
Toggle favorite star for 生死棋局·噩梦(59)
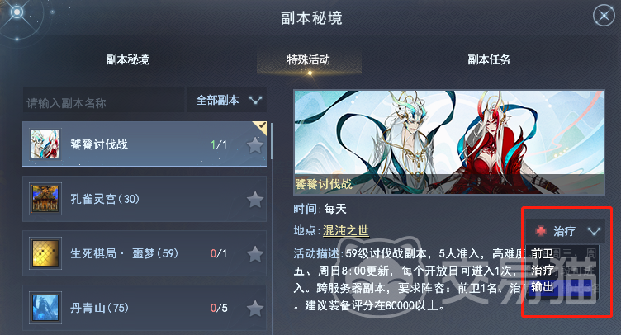click(255, 254)
